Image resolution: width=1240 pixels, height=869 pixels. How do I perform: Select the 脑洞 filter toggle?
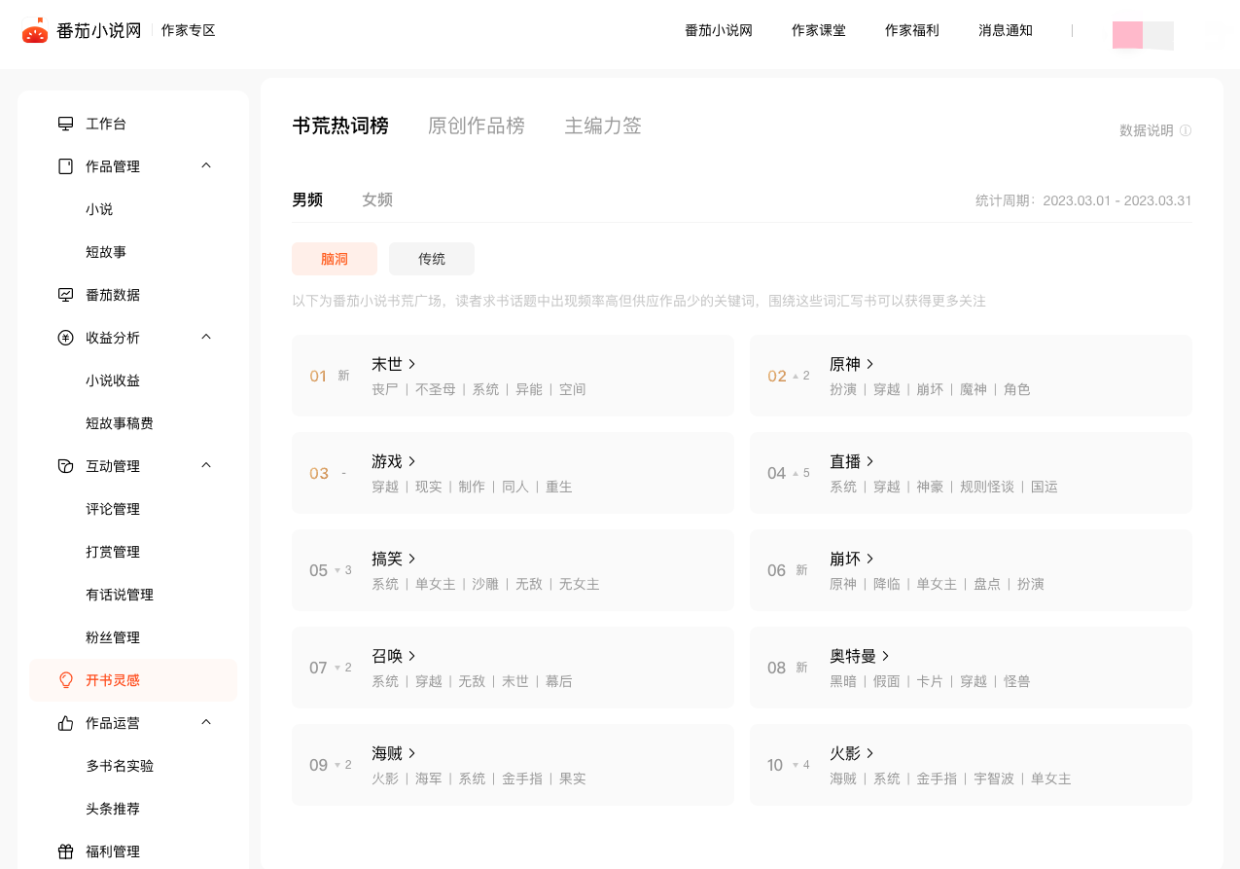(335, 259)
